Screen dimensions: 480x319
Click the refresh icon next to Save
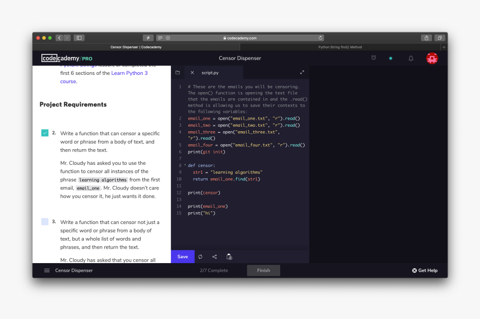(200, 257)
